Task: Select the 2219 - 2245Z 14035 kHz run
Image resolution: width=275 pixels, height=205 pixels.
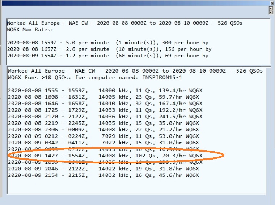Action: pos(103,123)
